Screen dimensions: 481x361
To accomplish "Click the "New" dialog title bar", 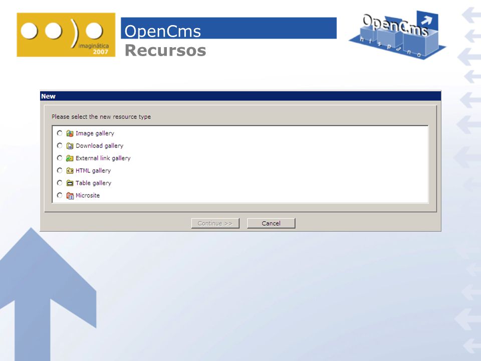I will [241, 96].
